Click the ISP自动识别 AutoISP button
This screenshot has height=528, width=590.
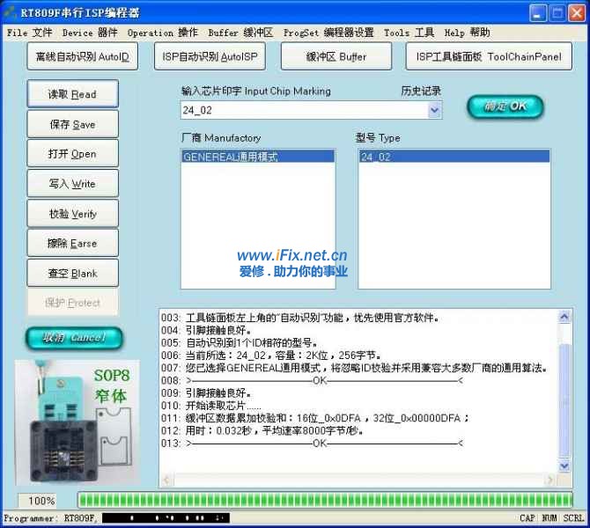point(210,56)
